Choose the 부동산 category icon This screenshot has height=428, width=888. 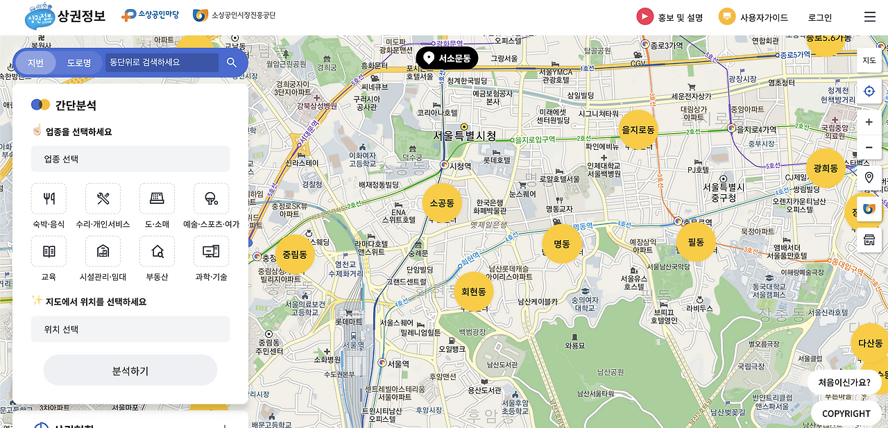157,250
